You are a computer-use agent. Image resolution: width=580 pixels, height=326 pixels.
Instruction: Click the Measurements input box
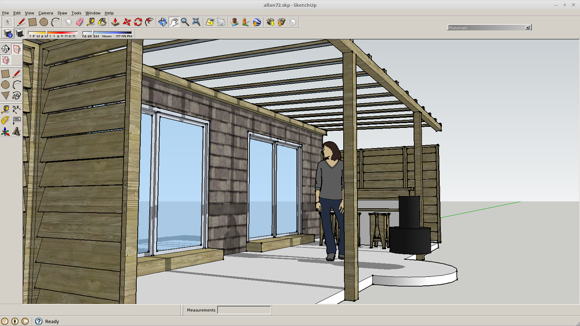[x=244, y=310]
